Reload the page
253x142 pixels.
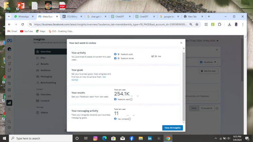pyautogui.click(x=23, y=25)
